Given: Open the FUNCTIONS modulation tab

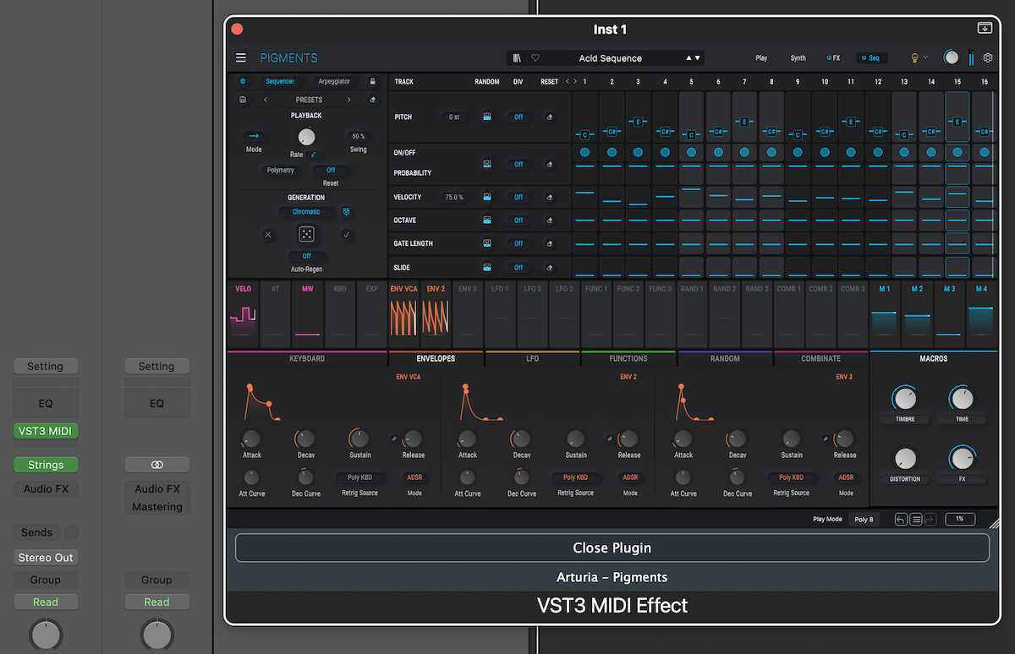Looking at the screenshot, I should (x=628, y=358).
